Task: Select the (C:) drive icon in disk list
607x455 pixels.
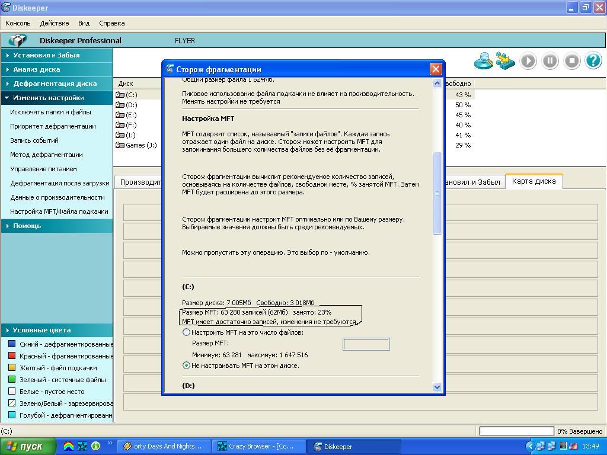Action: coord(120,95)
